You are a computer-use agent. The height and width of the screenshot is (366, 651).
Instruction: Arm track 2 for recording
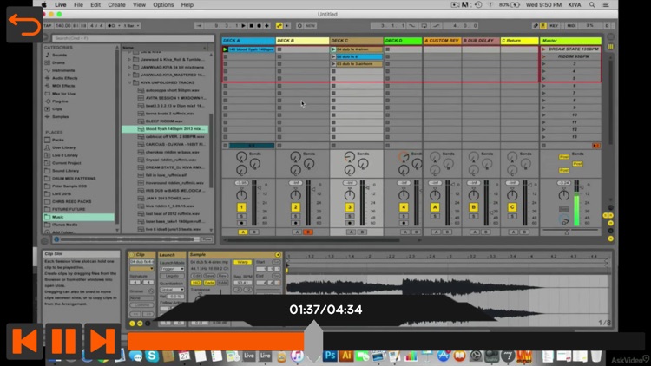tap(295, 223)
